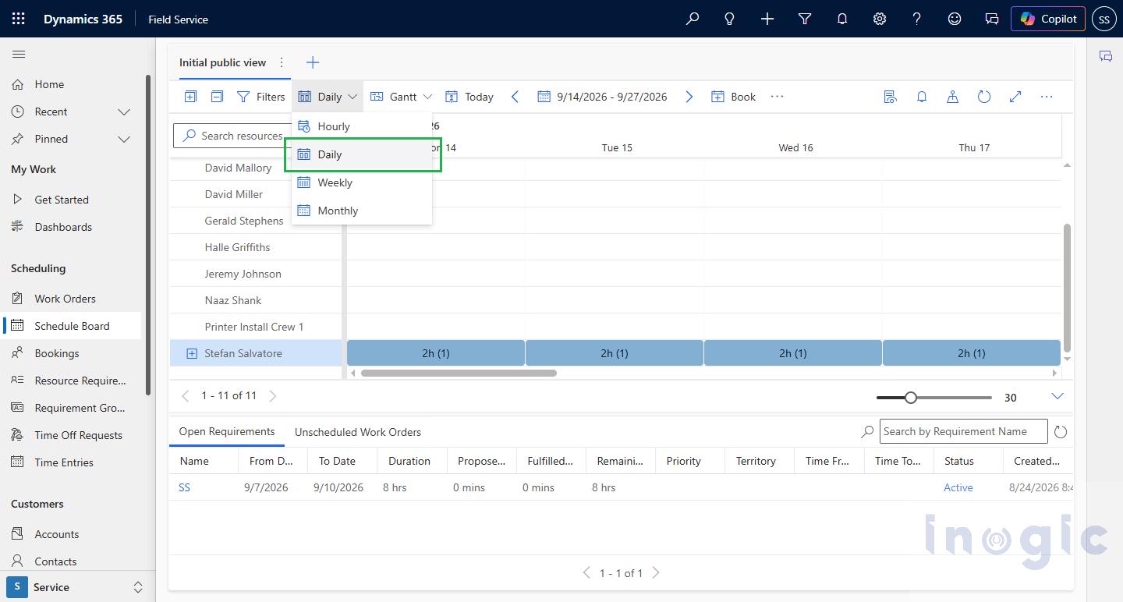The width and height of the screenshot is (1123, 602).
Task: Expand the Pinned section
Action: [x=123, y=140]
